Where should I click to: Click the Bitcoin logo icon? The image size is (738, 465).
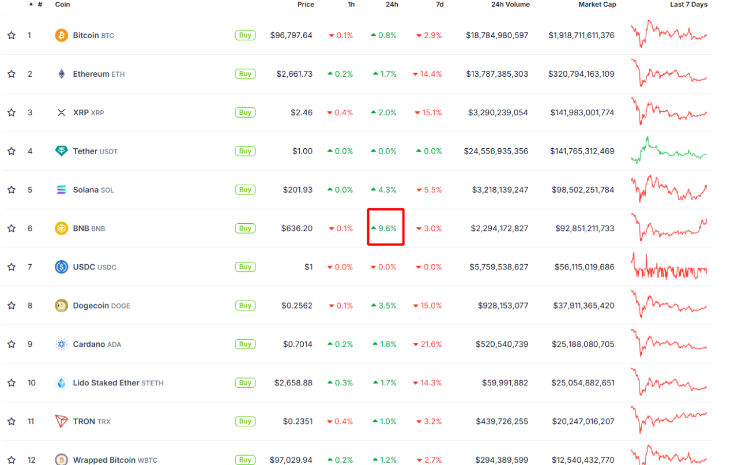coord(61,35)
